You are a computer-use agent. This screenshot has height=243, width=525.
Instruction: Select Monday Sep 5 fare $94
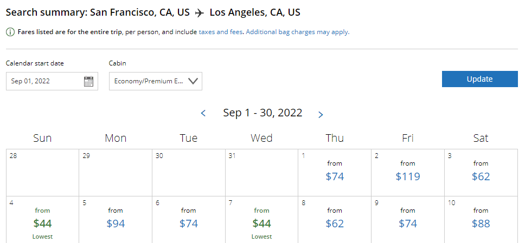click(x=116, y=223)
